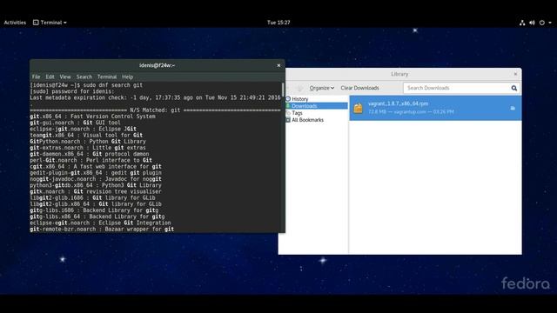This screenshot has width=557, height=313.
Task: Open the Terminal menu in terminal menubar
Action: coord(107,77)
